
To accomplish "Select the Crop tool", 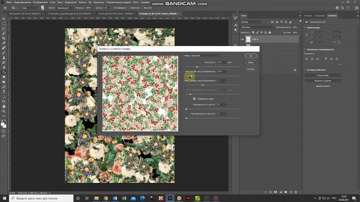I will point(4,38).
